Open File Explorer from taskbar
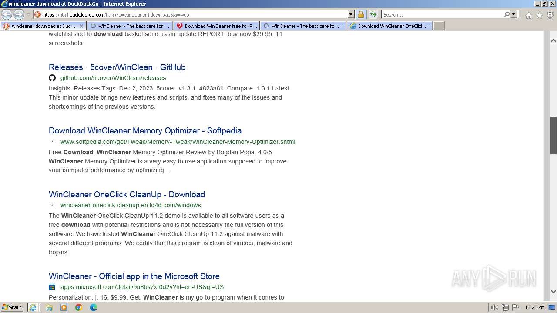 pos(49,307)
